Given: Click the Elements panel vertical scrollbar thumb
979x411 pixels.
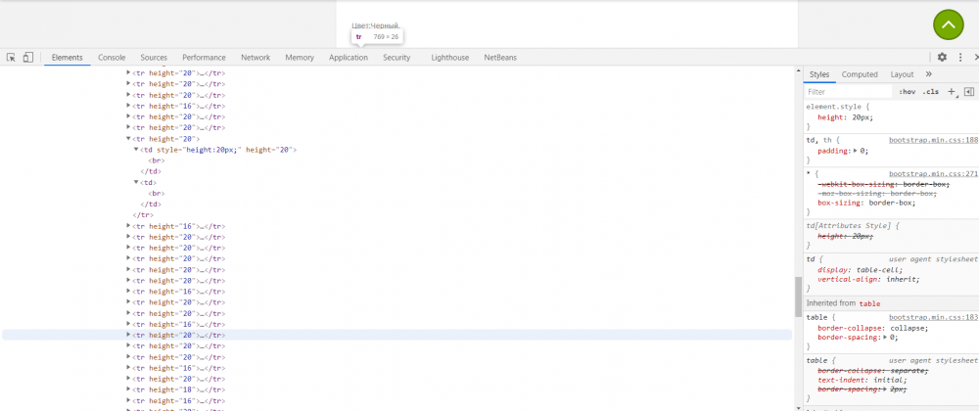Looking at the screenshot, I should 798,297.
